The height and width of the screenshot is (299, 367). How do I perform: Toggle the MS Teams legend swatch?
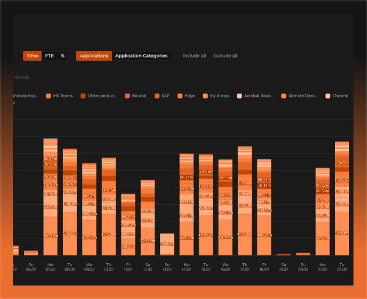tap(49, 96)
